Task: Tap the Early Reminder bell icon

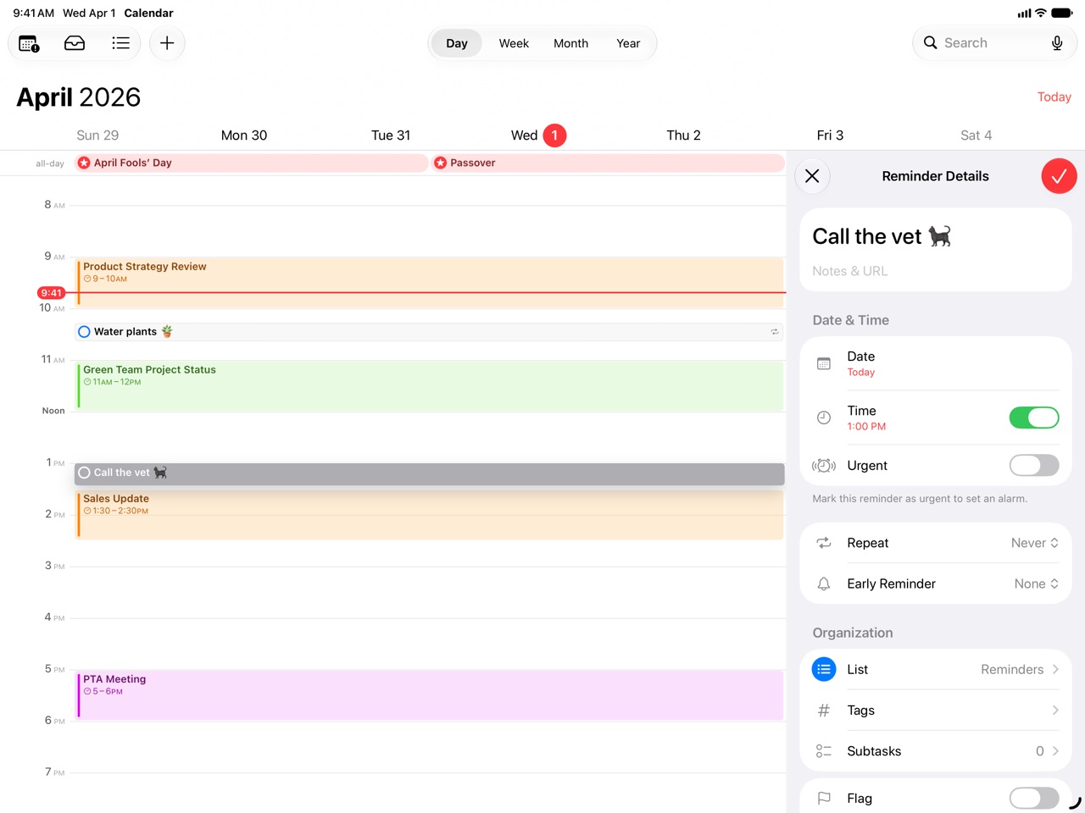Action: pyautogui.click(x=824, y=583)
